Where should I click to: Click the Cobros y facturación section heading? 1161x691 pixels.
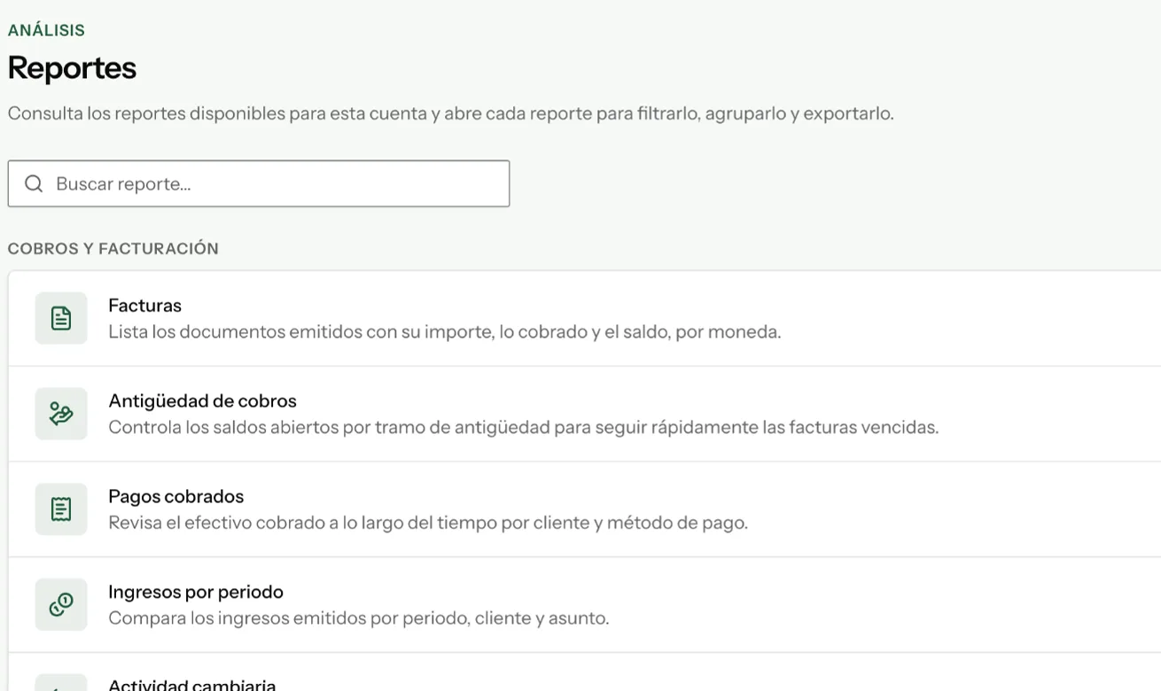pos(113,249)
